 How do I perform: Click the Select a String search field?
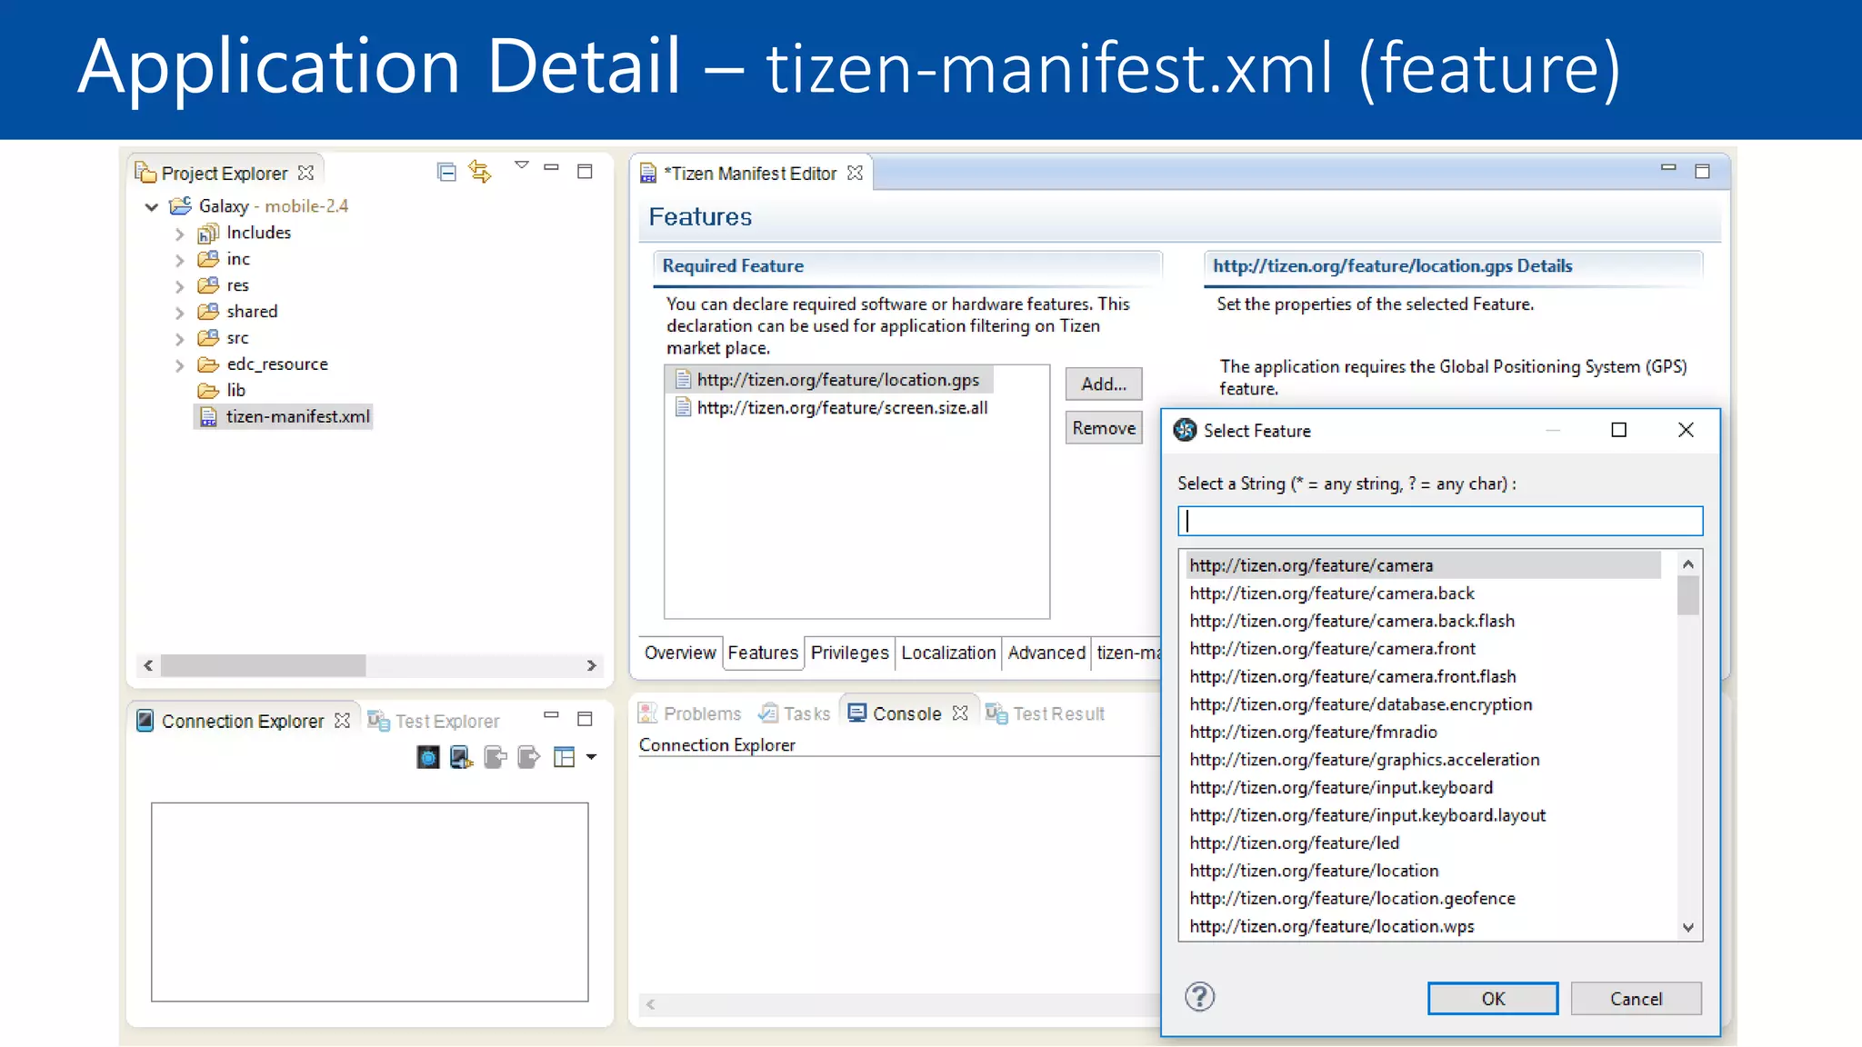point(1440,521)
